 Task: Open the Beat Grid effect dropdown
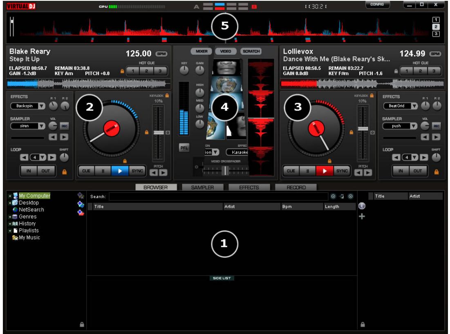(x=414, y=106)
